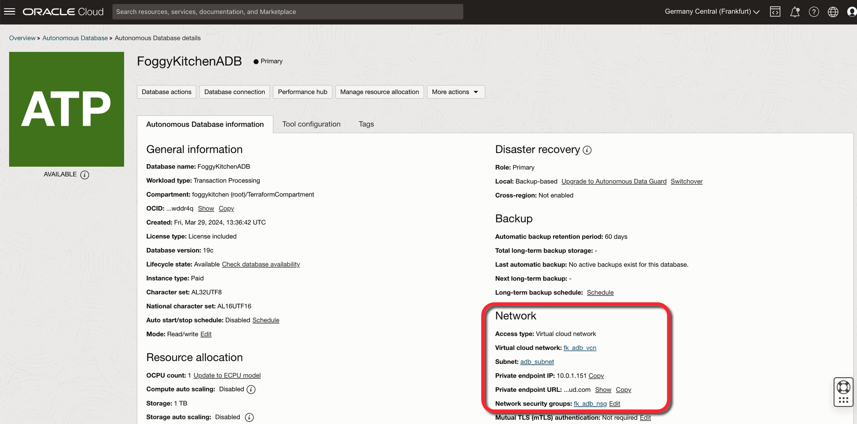Open Auto start/stop Schedule link
This screenshot has height=424, width=857.
(266, 320)
